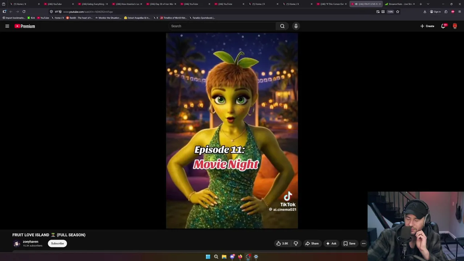Mute the FRUIT LOVE tab speaker icon
464x261 pixels.
click(356, 4)
